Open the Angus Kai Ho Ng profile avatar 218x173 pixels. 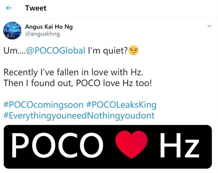11,30
